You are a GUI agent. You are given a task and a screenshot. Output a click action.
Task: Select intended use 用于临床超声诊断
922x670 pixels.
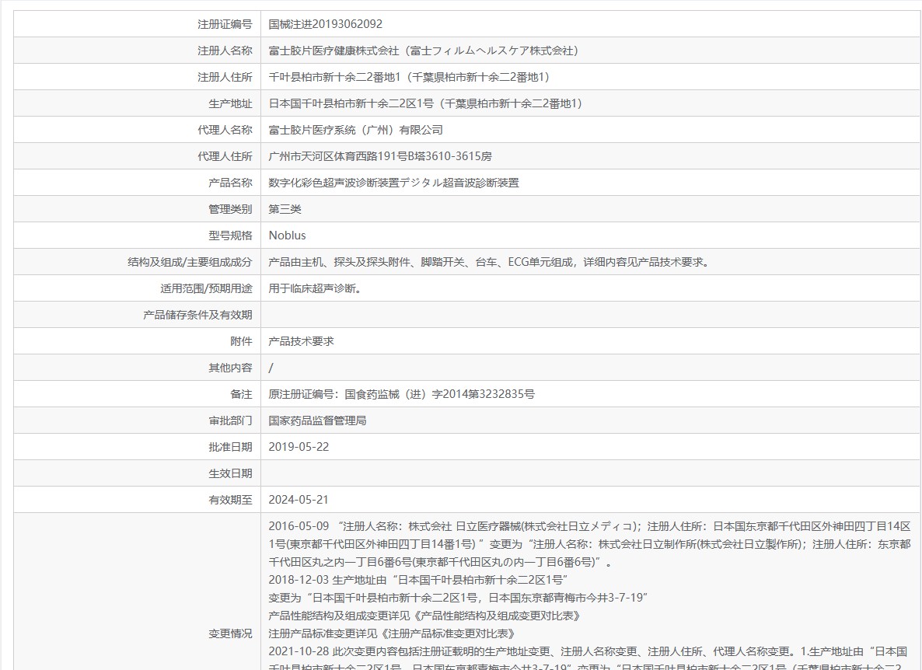(x=315, y=288)
